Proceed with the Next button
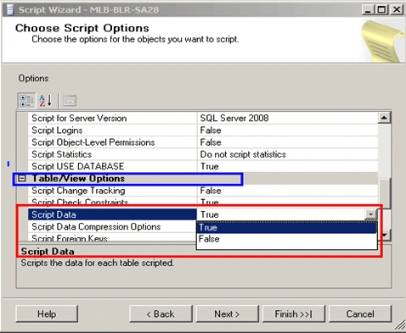The width and height of the screenshot is (406, 333). (x=227, y=314)
